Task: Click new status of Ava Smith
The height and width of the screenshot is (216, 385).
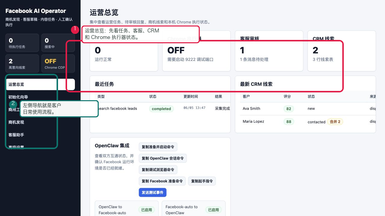Action: coord(311,109)
